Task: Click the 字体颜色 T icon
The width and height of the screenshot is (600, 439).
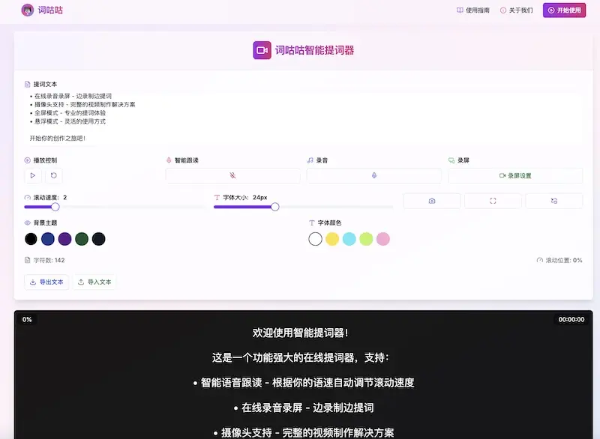Action: click(x=311, y=222)
